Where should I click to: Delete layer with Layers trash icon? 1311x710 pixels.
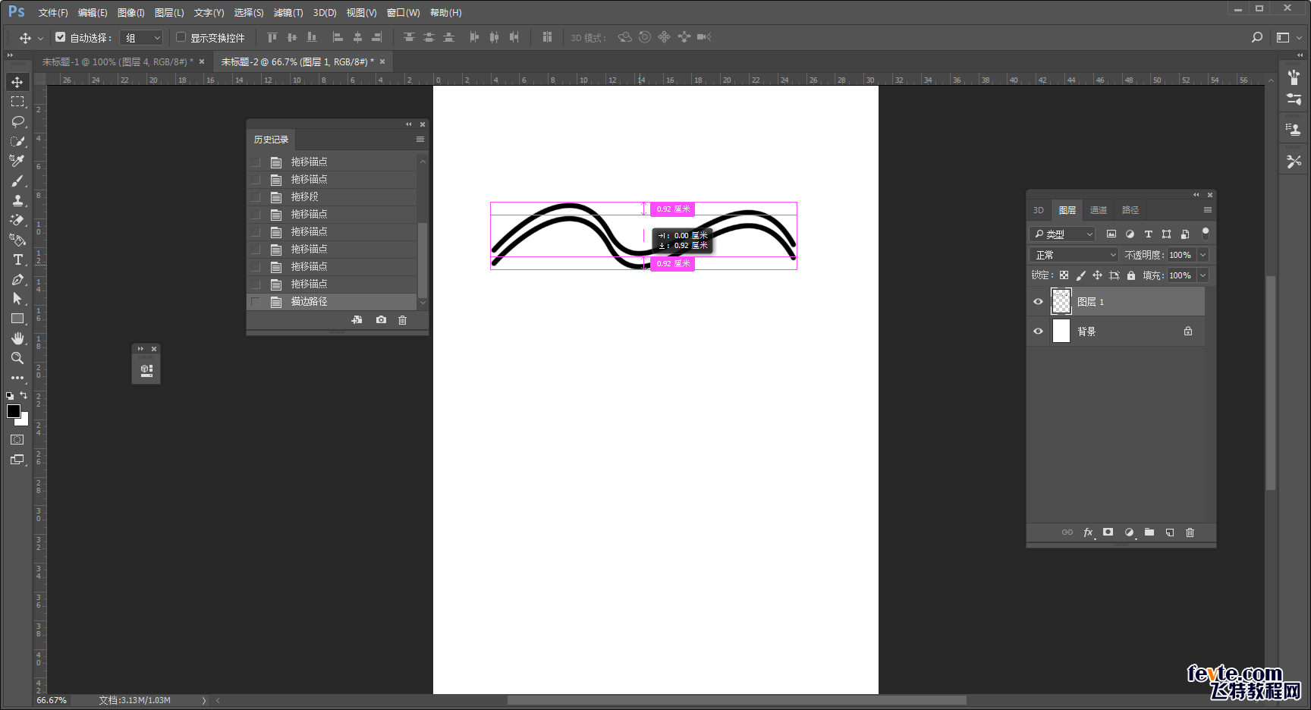1190,532
